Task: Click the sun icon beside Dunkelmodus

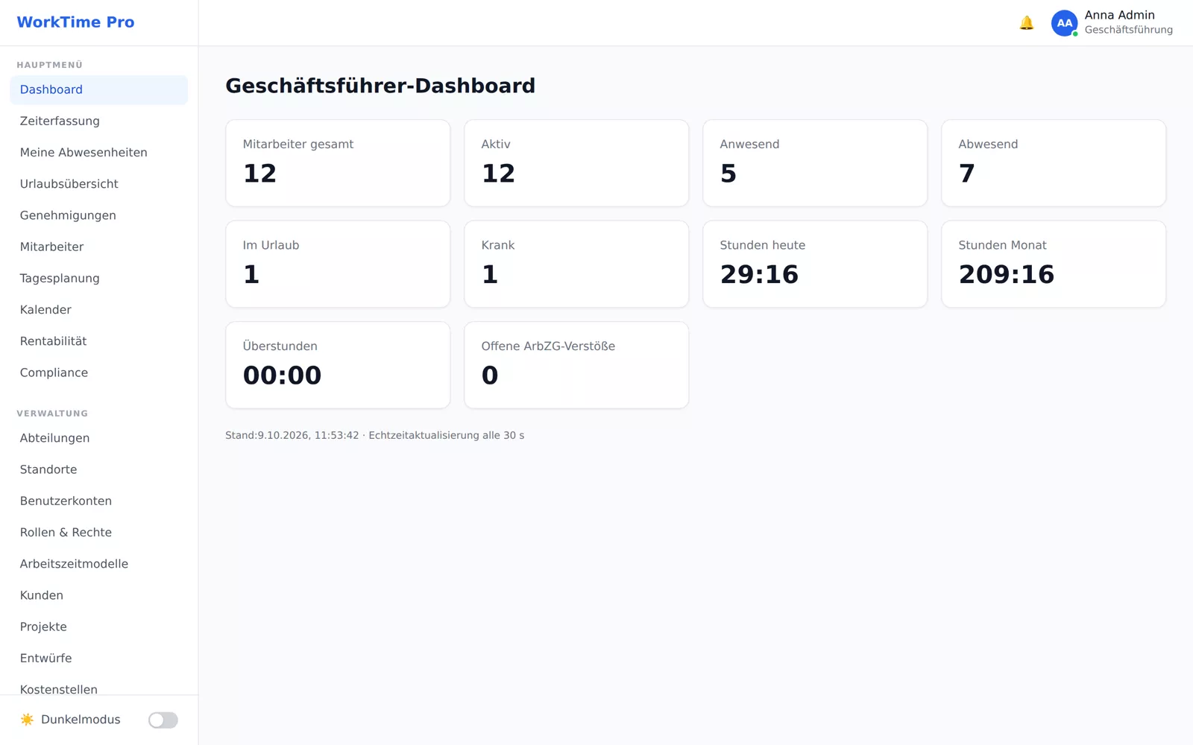Action: (x=28, y=720)
